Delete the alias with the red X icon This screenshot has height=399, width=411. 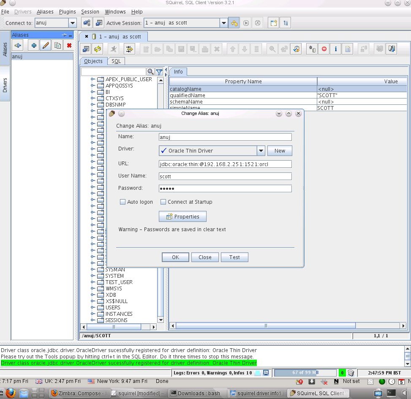69,45
